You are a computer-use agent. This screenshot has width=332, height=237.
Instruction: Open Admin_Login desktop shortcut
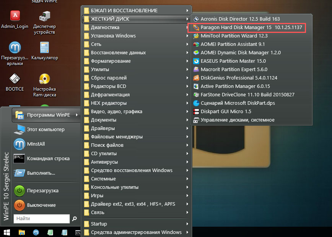tap(15, 19)
